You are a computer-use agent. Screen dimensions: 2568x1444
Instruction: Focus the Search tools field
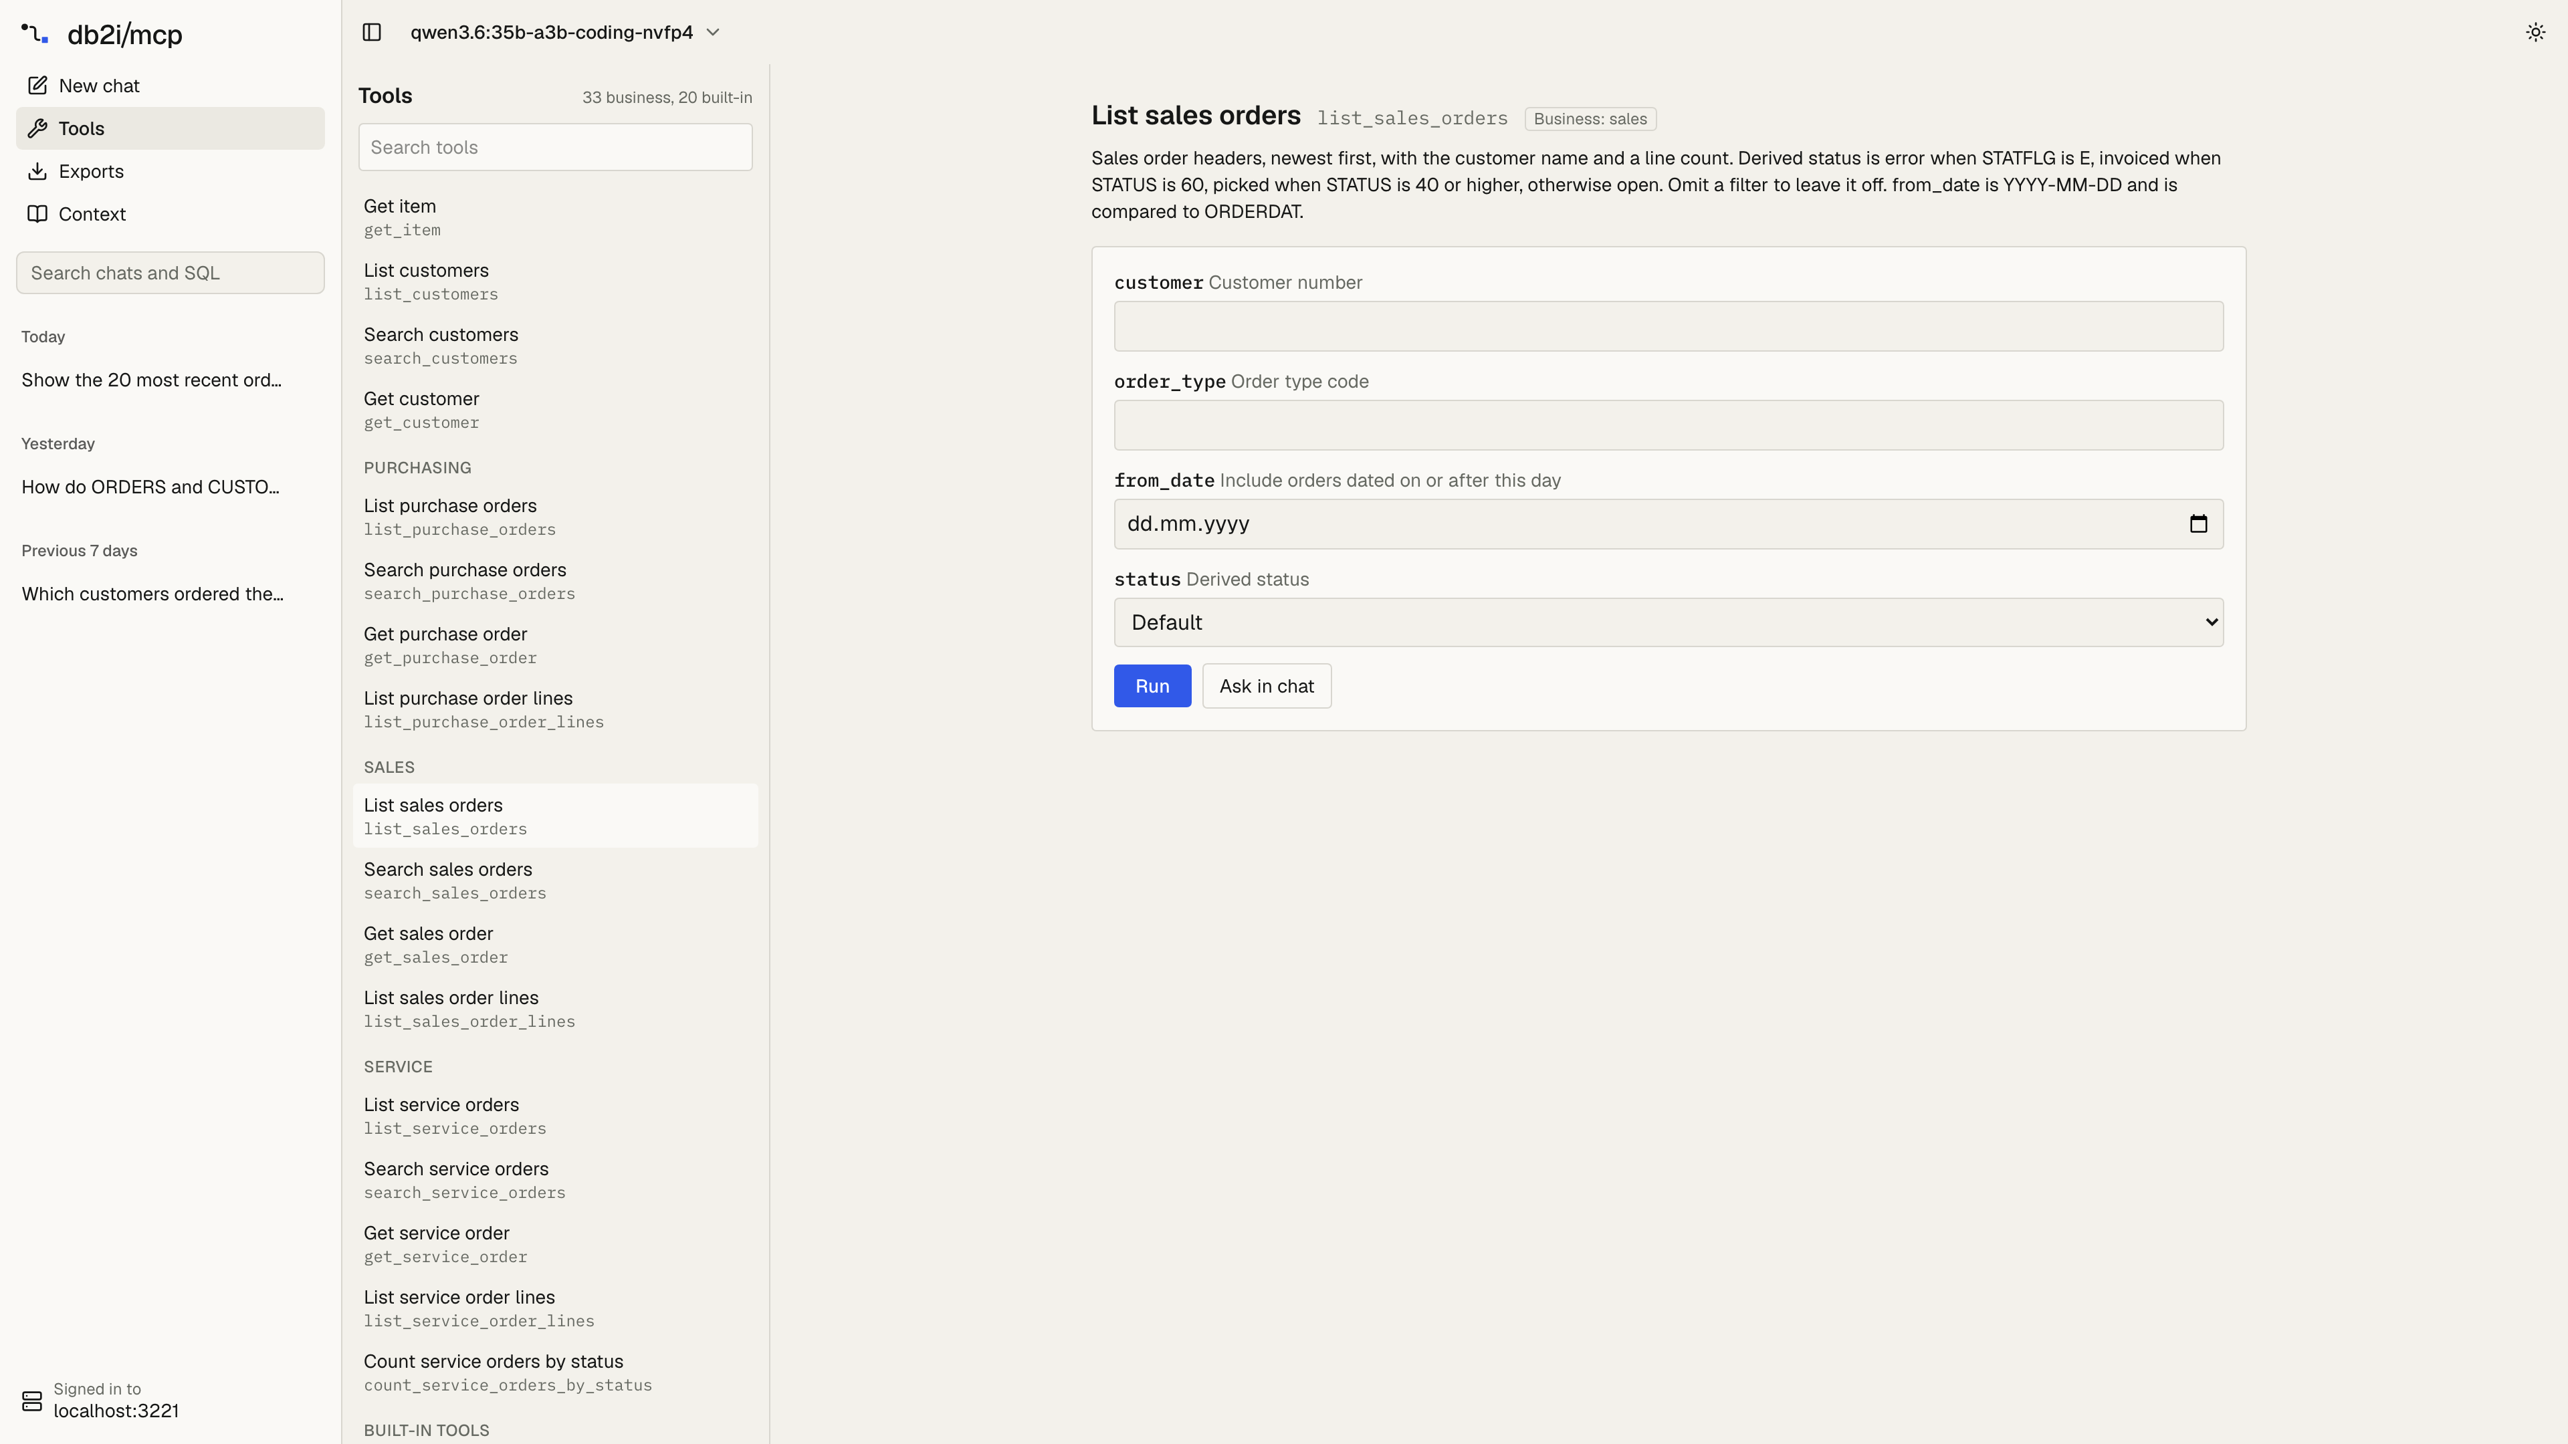coord(555,148)
